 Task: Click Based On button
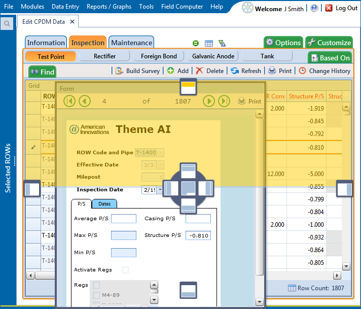pyautogui.click(x=331, y=58)
